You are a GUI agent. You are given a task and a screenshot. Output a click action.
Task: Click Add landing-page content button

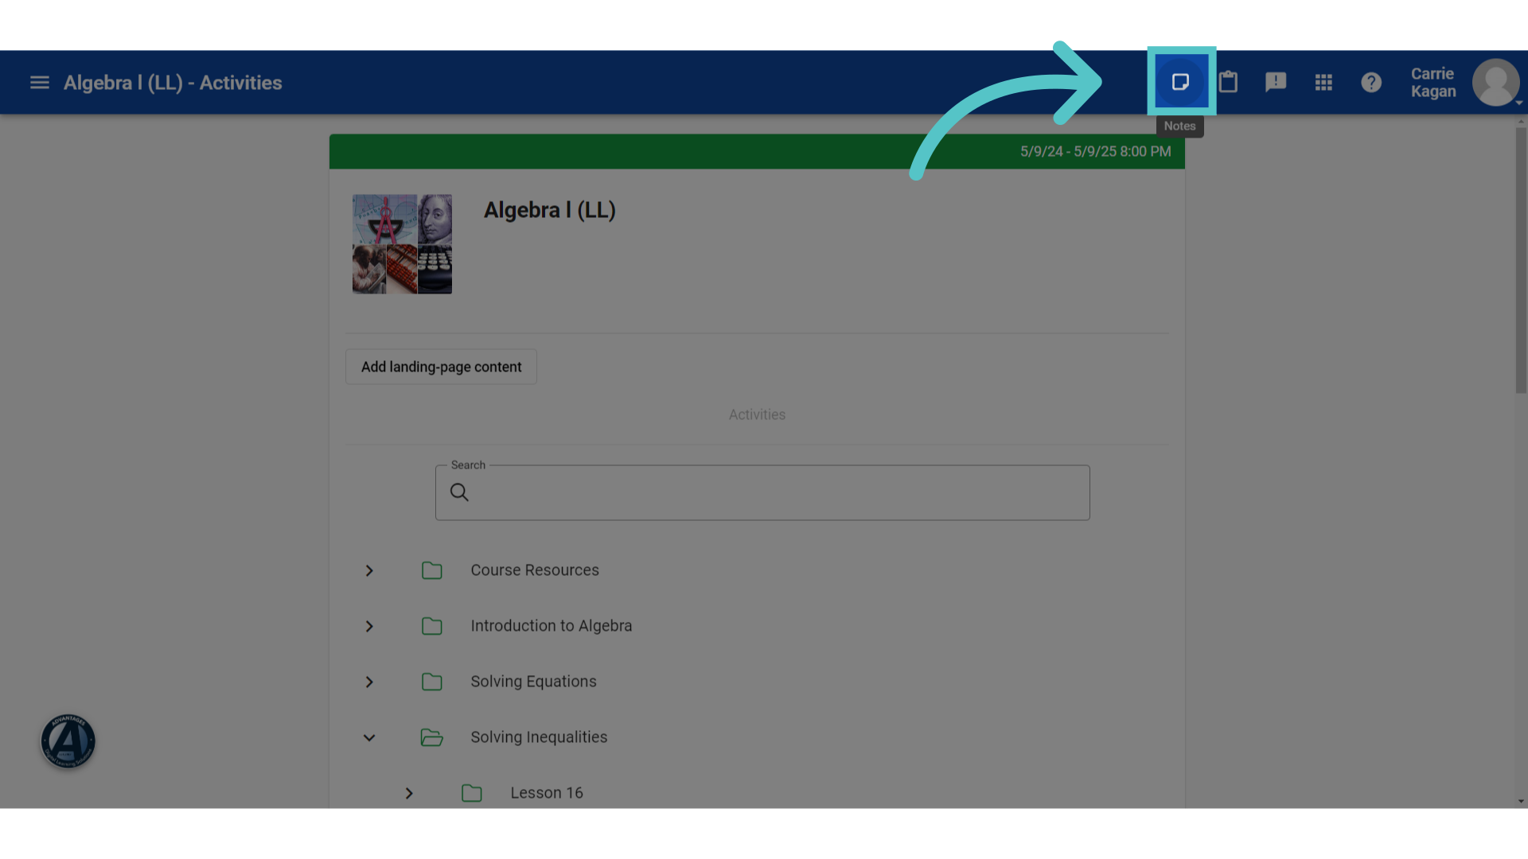click(441, 367)
